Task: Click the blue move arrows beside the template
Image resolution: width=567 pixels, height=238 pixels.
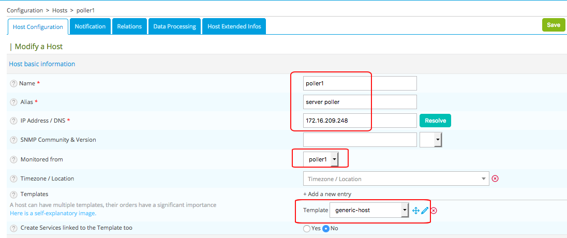Action: coord(415,211)
